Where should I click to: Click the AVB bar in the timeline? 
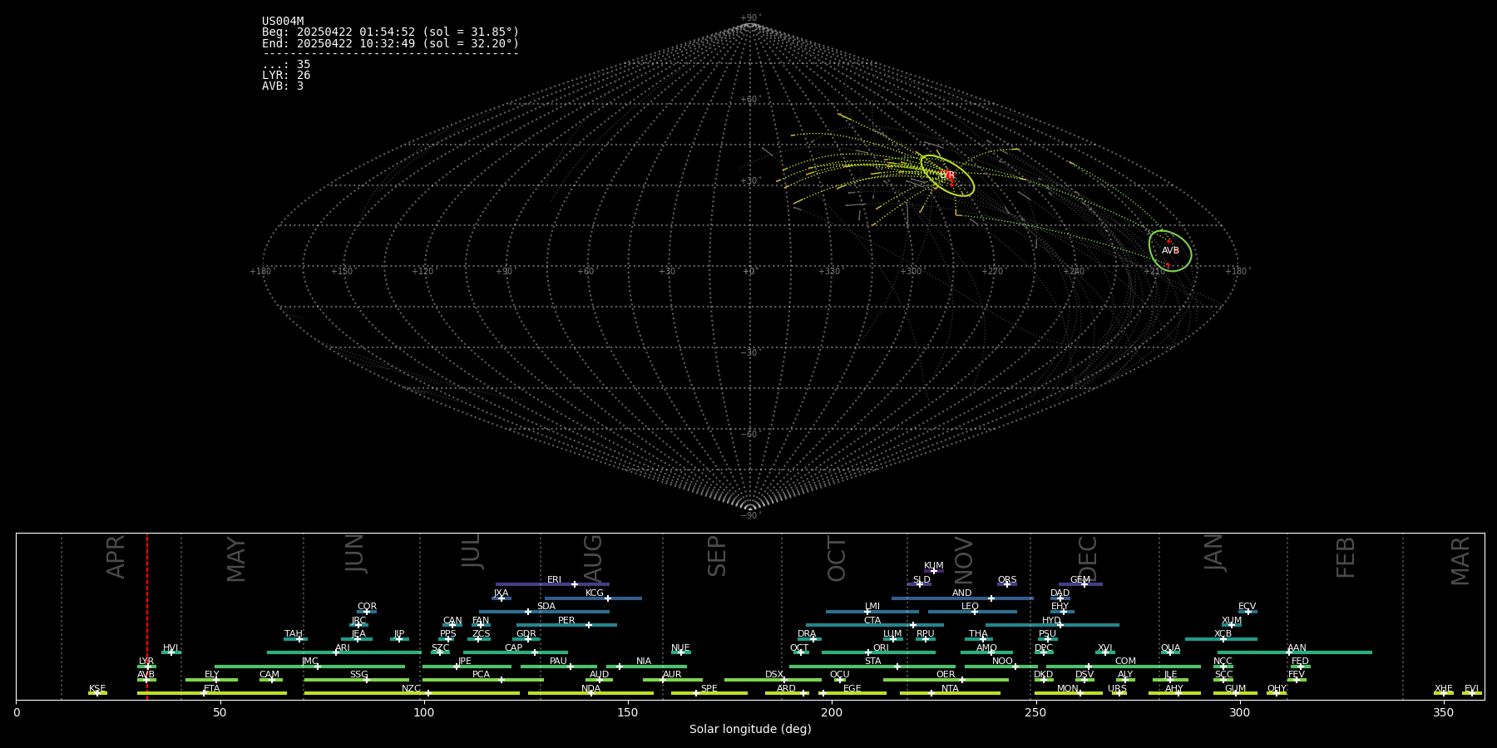pos(146,680)
